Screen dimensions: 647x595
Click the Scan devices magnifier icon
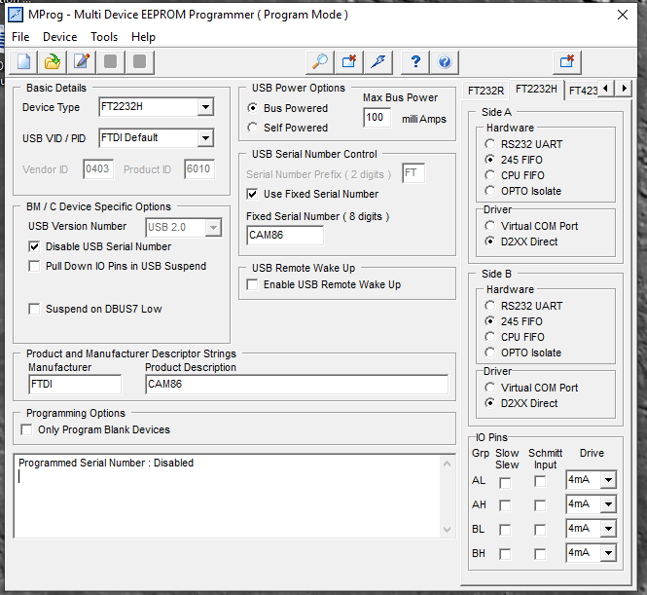[x=320, y=62]
